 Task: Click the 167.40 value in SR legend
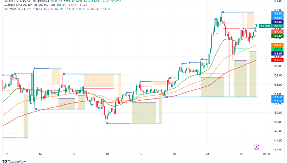[x=95, y=9]
